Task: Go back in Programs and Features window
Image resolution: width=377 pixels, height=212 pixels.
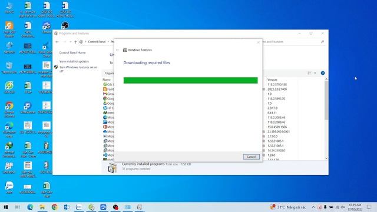Action: pyautogui.click(x=57, y=42)
